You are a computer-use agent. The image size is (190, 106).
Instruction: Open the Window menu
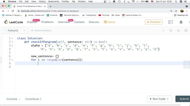point(82,1)
